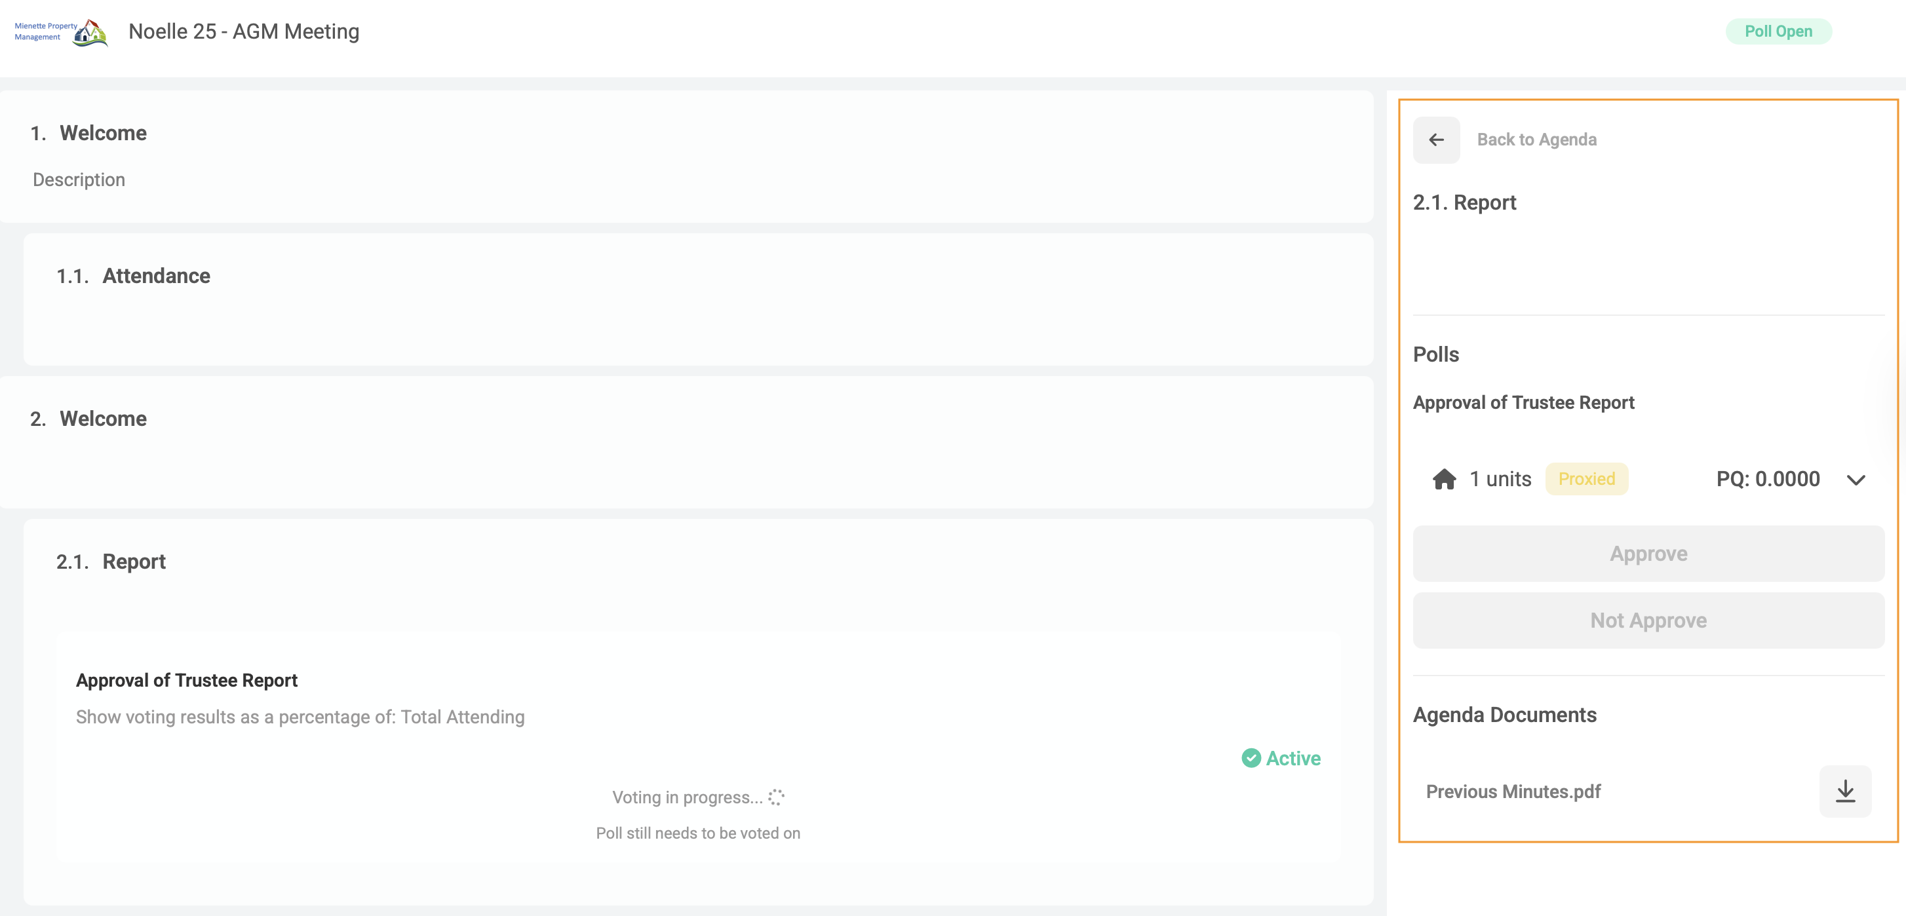The height and width of the screenshot is (916, 1906).
Task: Select agenda item 2 Welcome
Action: [x=103, y=419]
